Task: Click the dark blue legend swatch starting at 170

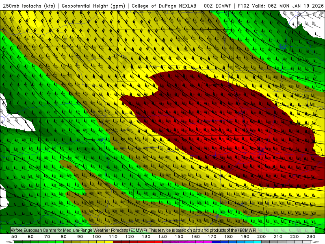Action: point(216,242)
